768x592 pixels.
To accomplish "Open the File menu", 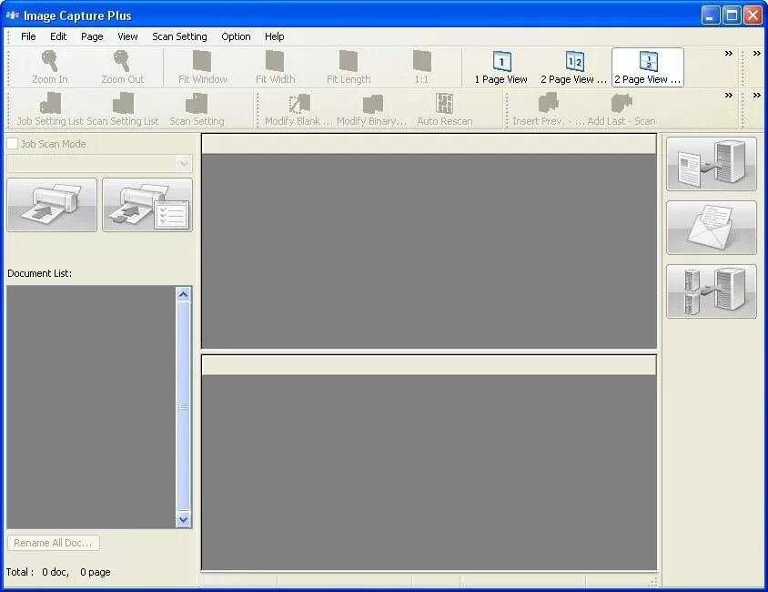I will pyautogui.click(x=28, y=36).
